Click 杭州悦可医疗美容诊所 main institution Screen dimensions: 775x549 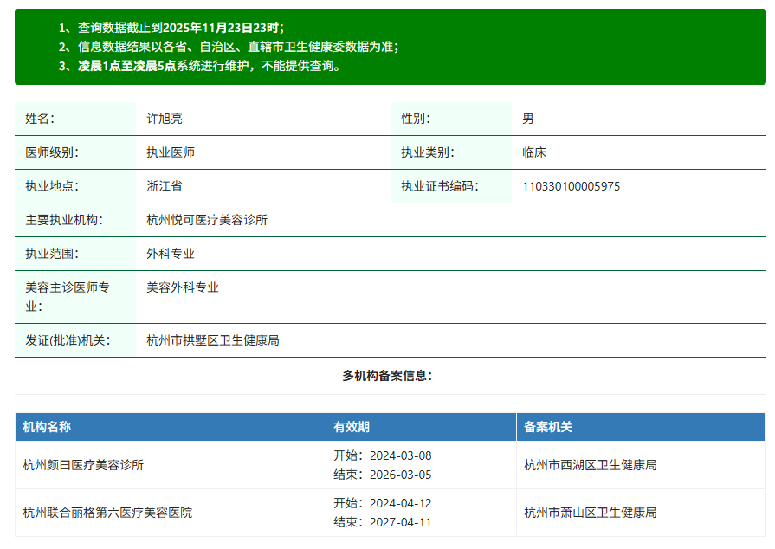point(207,220)
